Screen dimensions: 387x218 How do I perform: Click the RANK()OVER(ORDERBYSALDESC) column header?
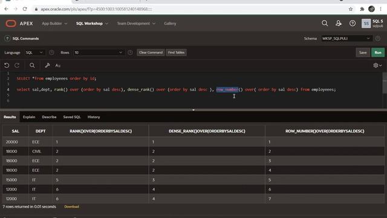(101, 131)
